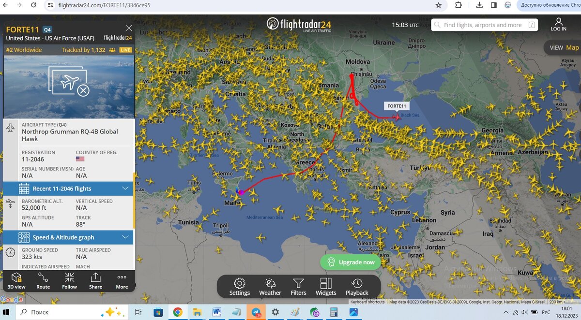The width and height of the screenshot is (581, 320).
Task: Open browser extensions puzzle icon
Action: click(x=458, y=5)
